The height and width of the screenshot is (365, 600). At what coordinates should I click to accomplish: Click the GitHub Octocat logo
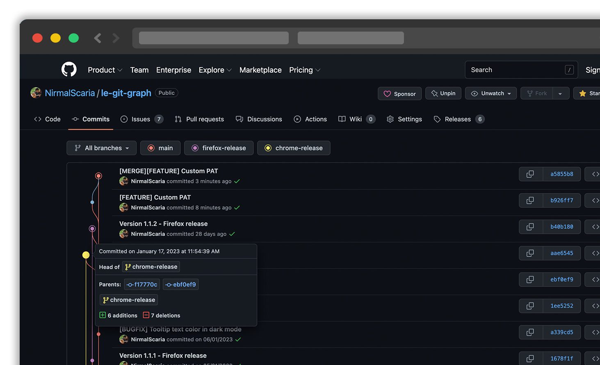coord(69,70)
